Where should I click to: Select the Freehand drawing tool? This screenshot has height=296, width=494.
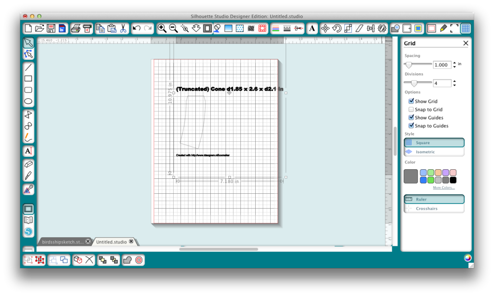(28, 138)
